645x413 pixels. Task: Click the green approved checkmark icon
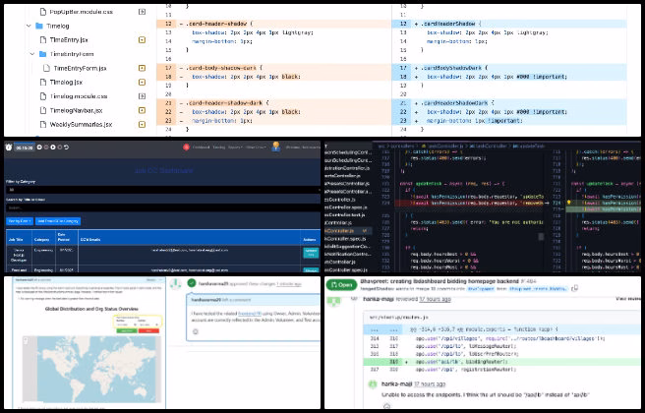192,283
